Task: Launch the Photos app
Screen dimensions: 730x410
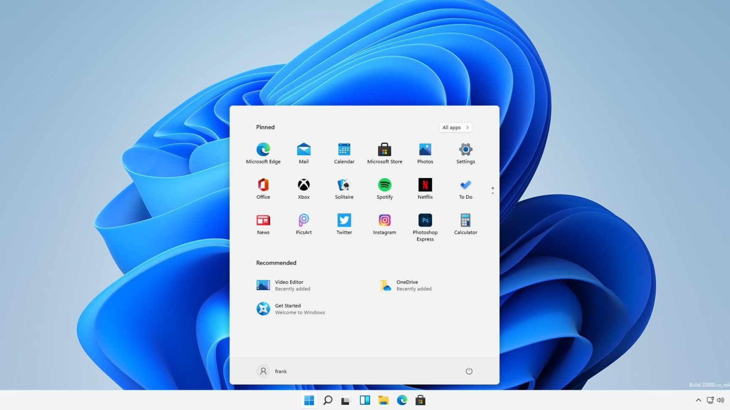Action: coord(425,153)
